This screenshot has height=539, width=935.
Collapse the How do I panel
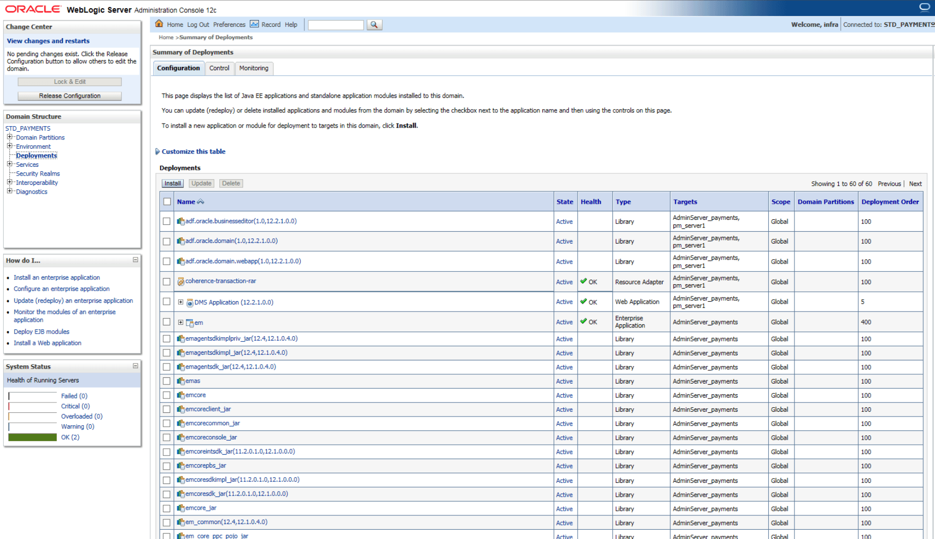pos(135,260)
